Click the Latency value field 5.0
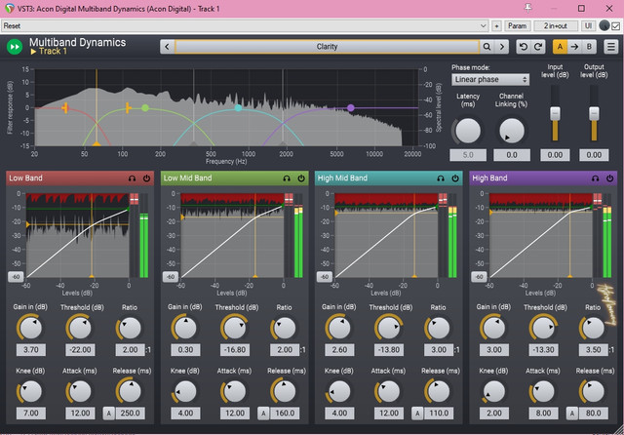The height and width of the screenshot is (435, 624). 468,155
